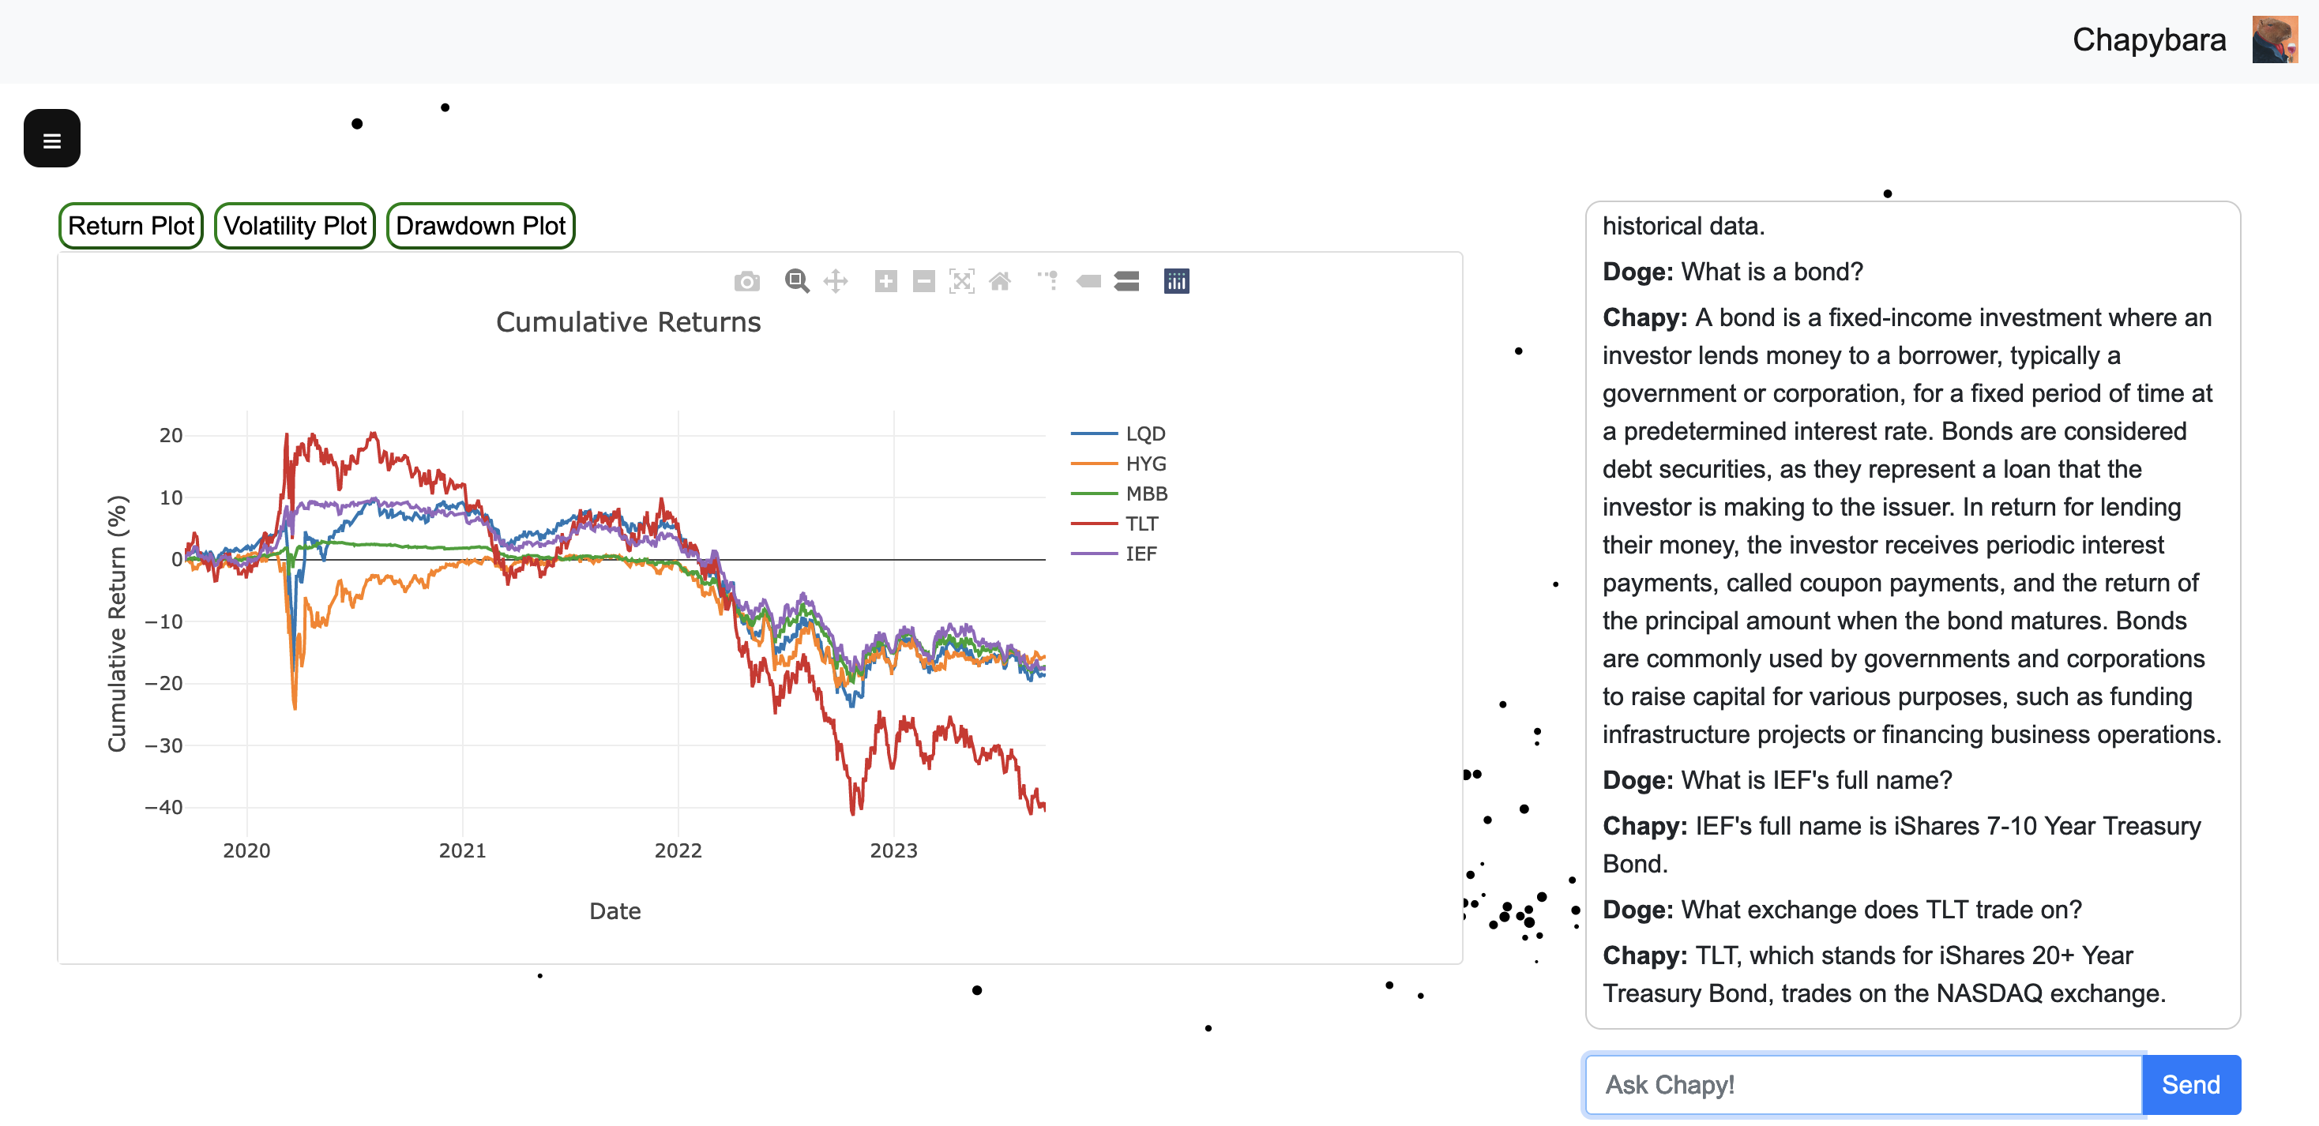Screen dimensions: 2319x1126
Task: Hide TLT trace via legend
Action: [x=1141, y=524]
